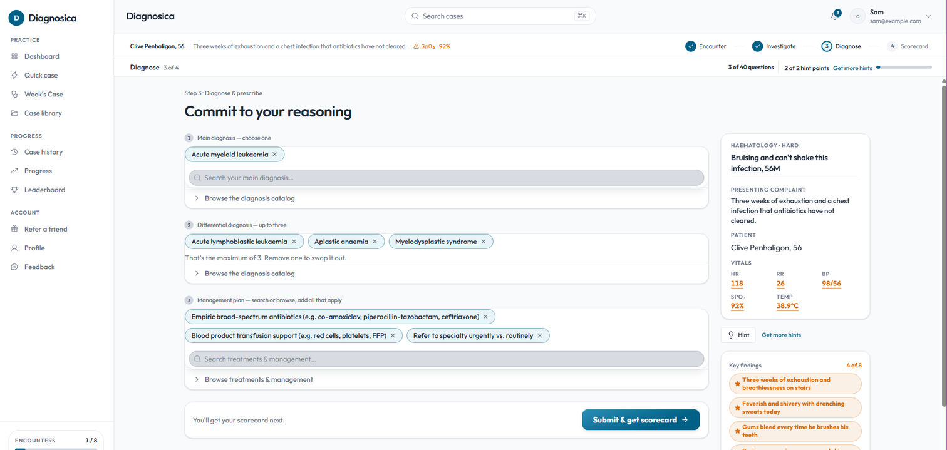The image size is (947, 450).
Task: Go to the Scorecard step
Action: [x=908, y=46]
